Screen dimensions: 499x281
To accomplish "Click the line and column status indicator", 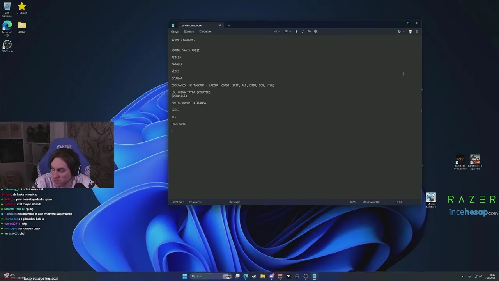I will click(179, 202).
